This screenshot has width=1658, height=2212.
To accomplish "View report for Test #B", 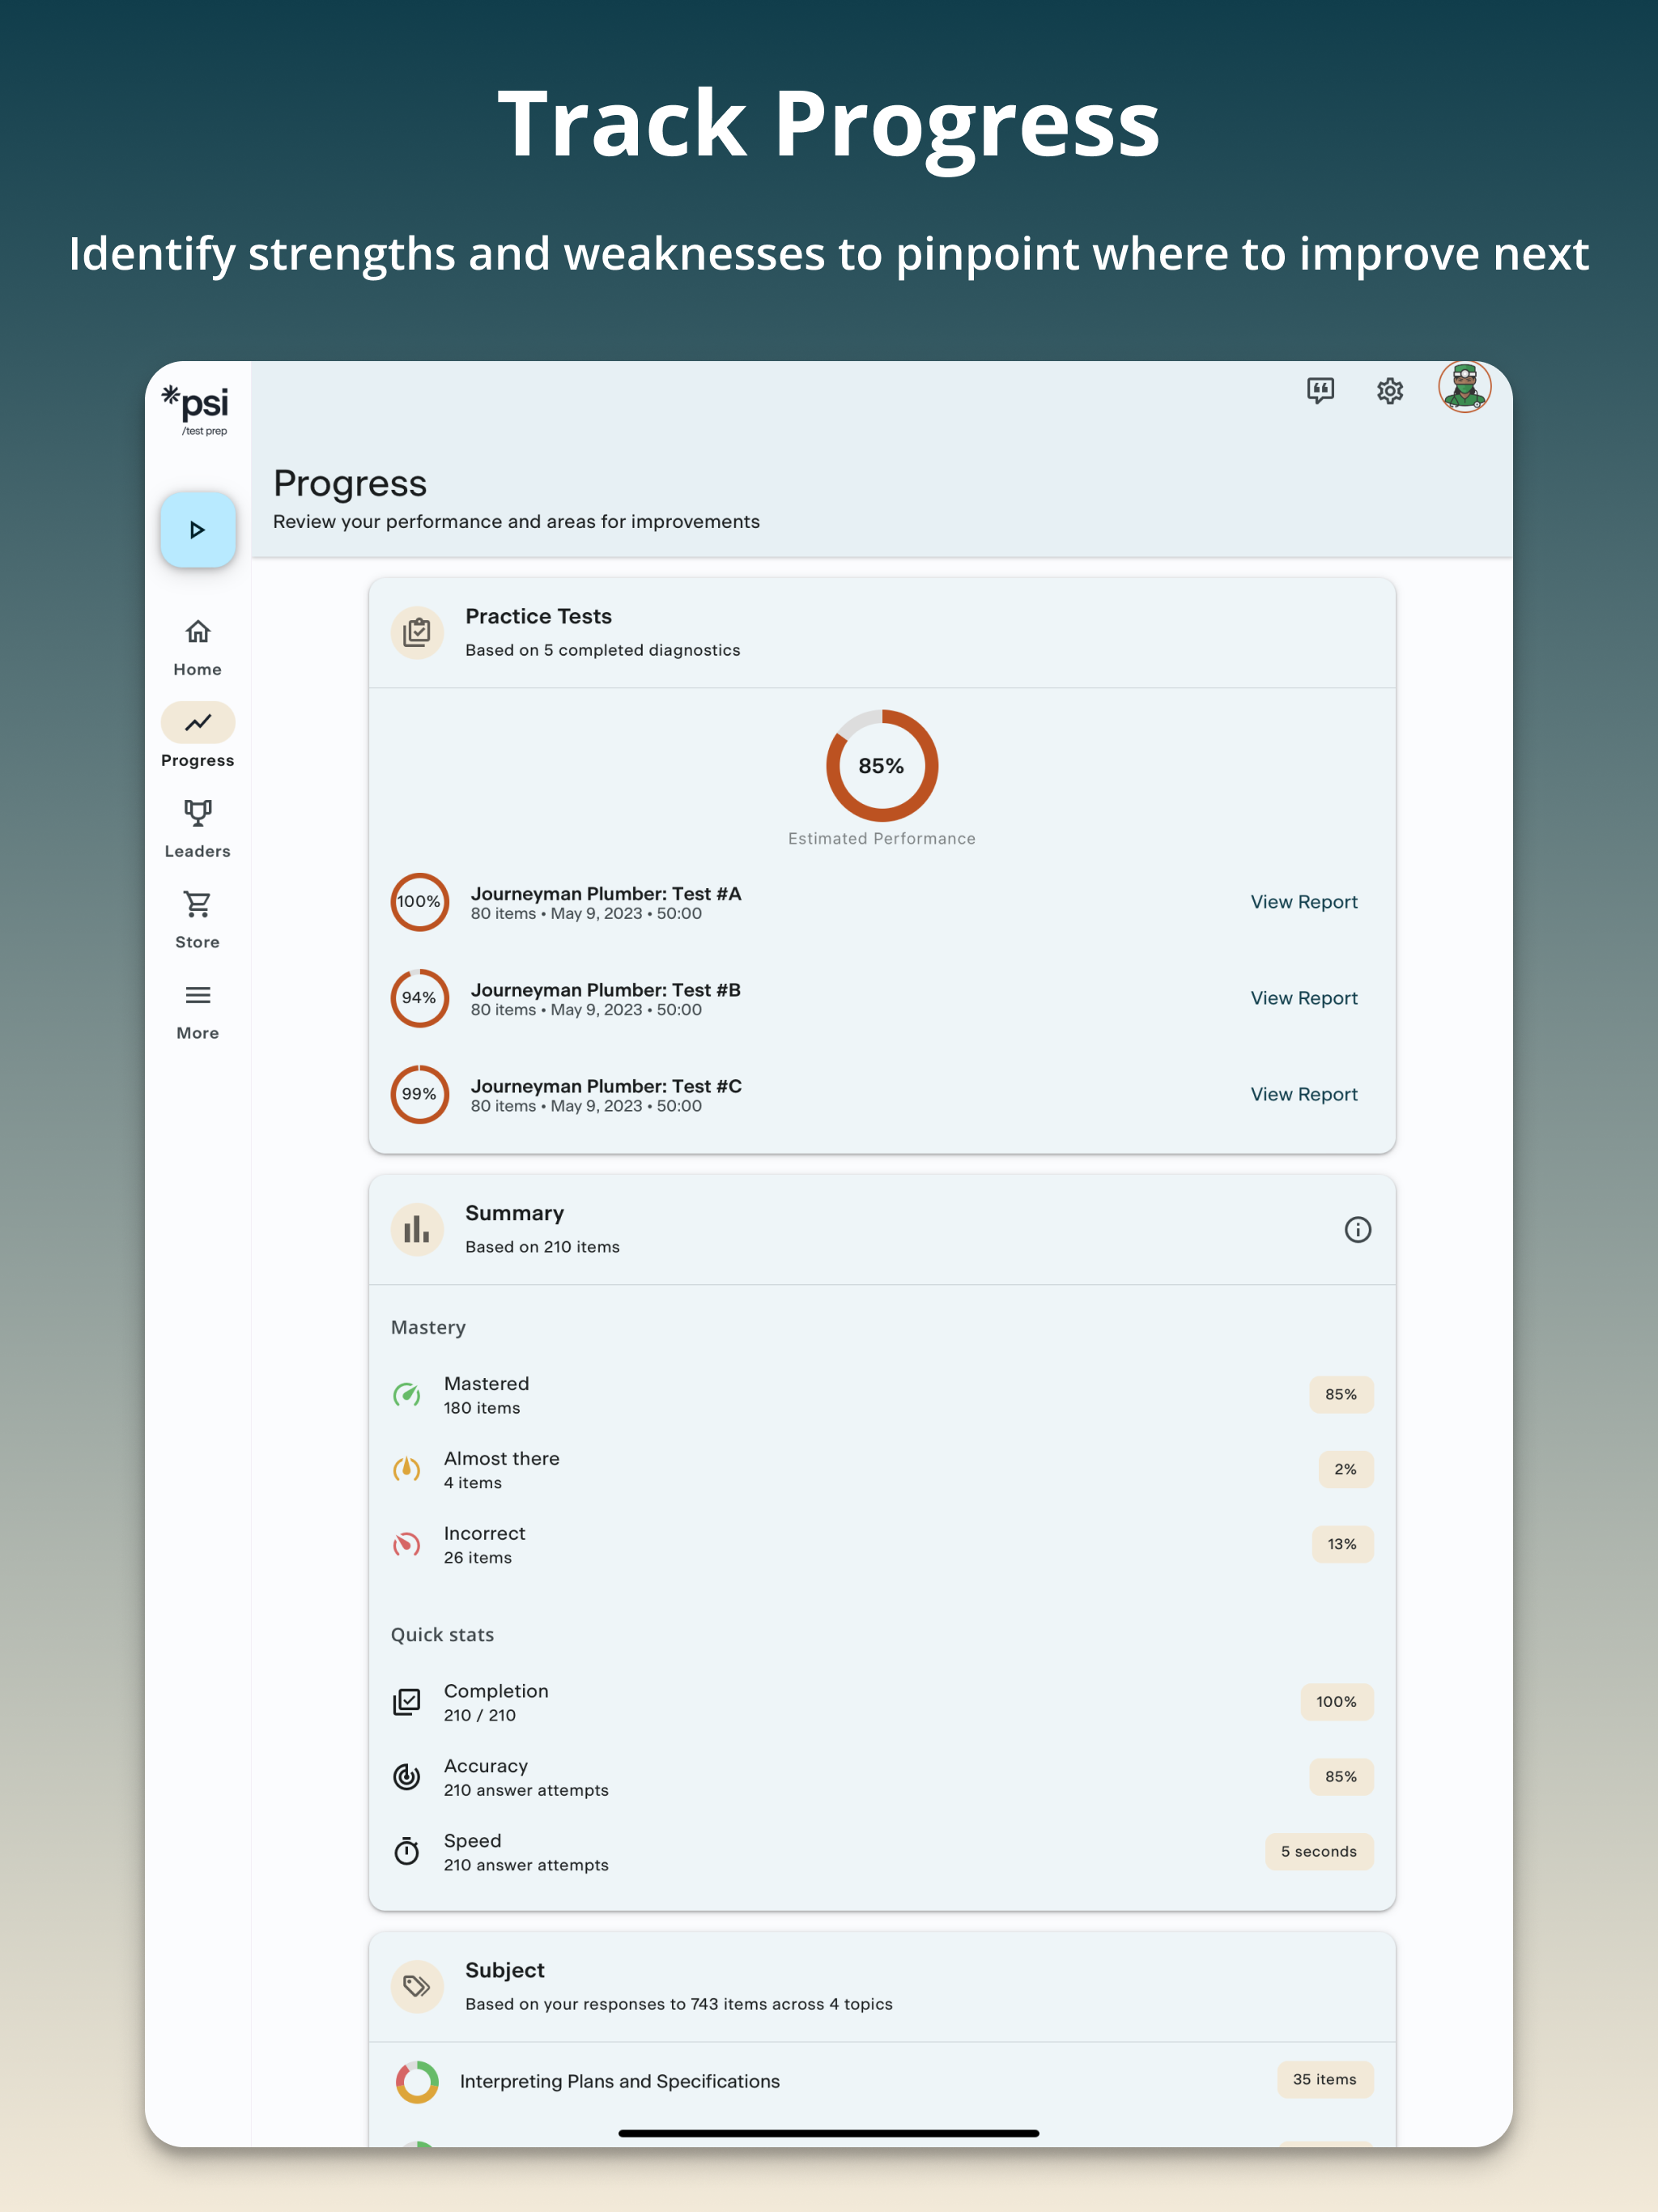I will click(1303, 998).
